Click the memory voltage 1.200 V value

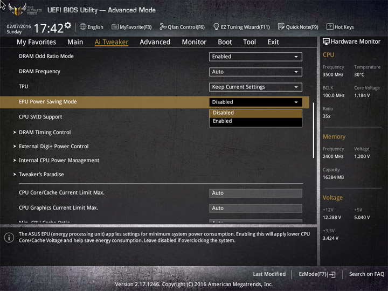click(x=362, y=156)
